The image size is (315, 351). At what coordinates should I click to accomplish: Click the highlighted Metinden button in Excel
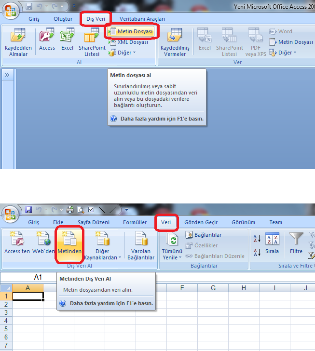(69, 243)
